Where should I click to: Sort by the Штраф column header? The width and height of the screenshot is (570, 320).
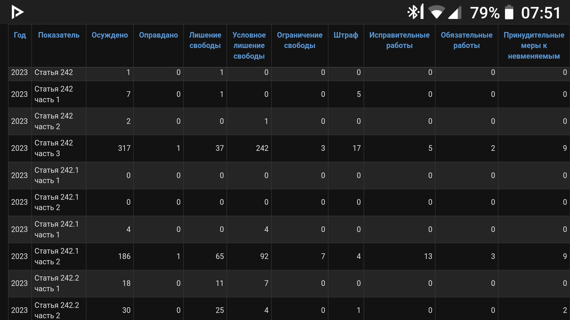tap(346, 35)
